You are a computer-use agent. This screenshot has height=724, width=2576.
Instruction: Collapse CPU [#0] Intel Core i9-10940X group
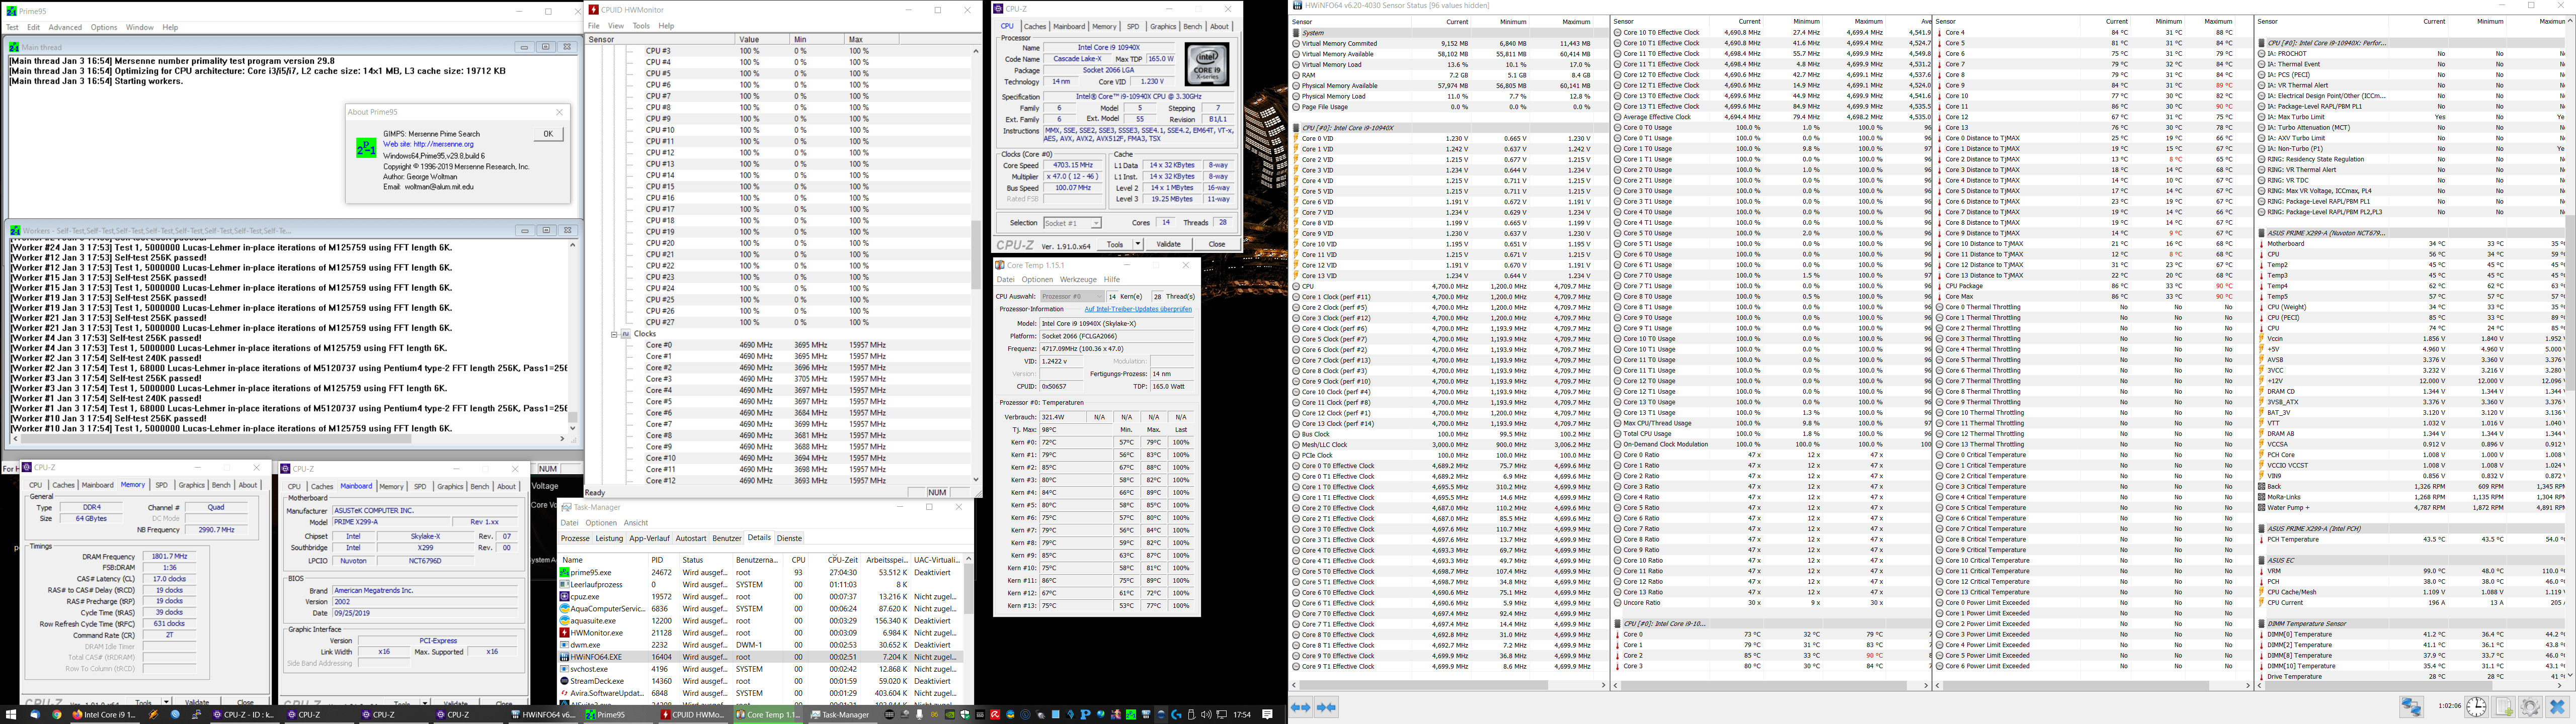(1296, 128)
